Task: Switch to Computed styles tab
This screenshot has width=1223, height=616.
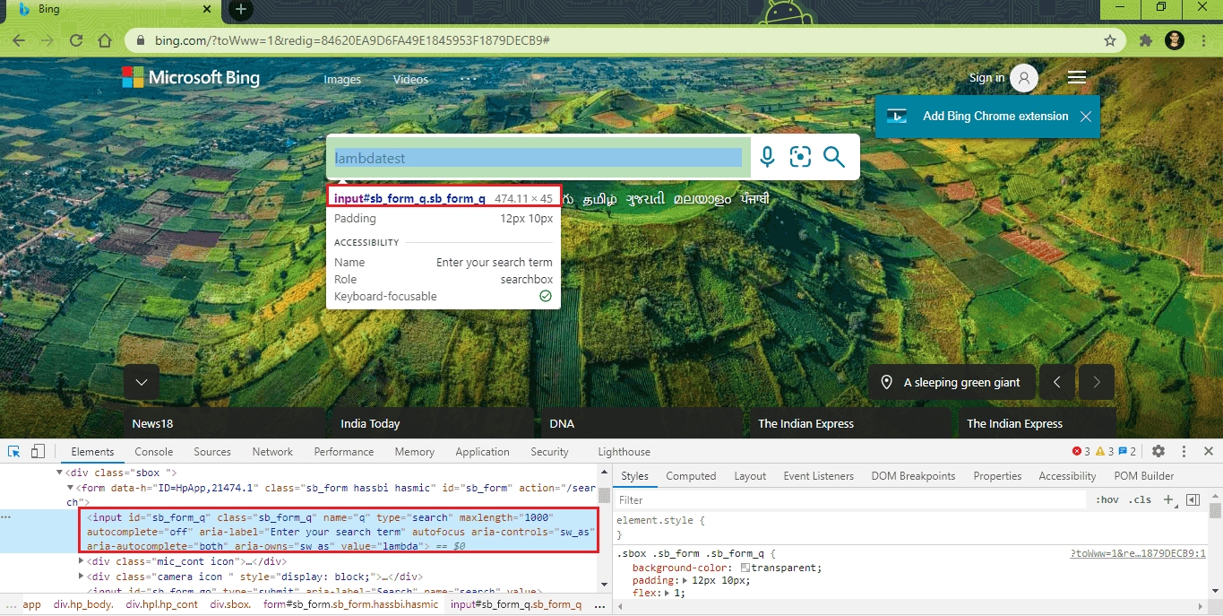Action: point(691,476)
